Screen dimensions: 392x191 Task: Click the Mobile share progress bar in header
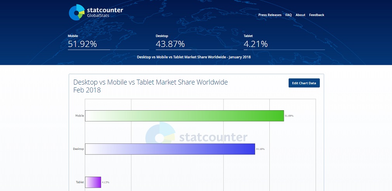[108, 50]
